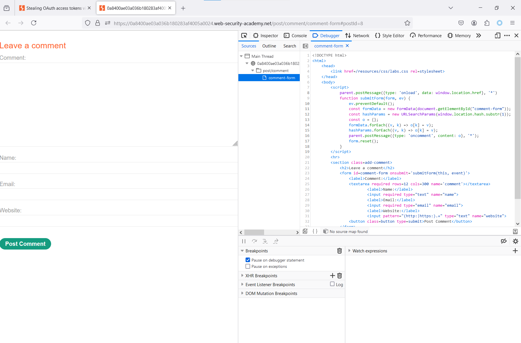The image size is (521, 343).
Task: Click the Step Out button
Action: point(276,241)
